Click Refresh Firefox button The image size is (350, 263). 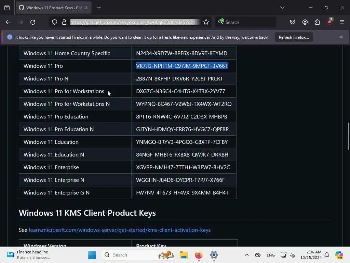tap(294, 37)
